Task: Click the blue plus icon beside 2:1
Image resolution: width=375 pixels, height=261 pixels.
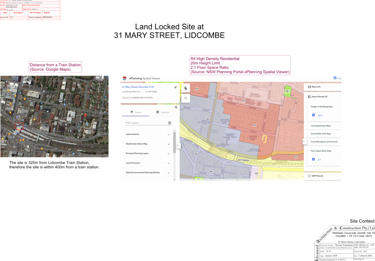Action: pos(314,159)
